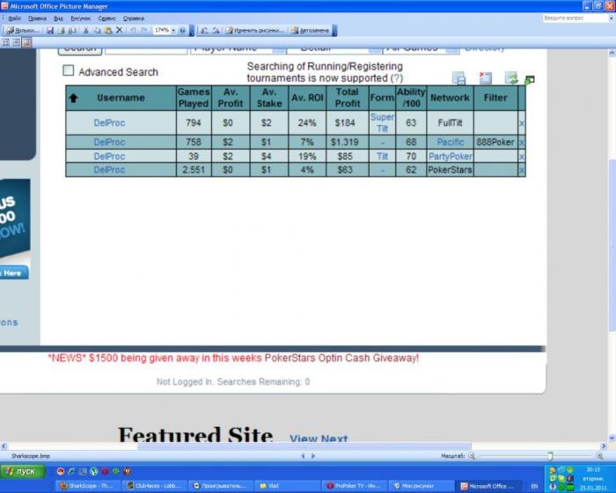Open the Вид menu

(x=58, y=18)
